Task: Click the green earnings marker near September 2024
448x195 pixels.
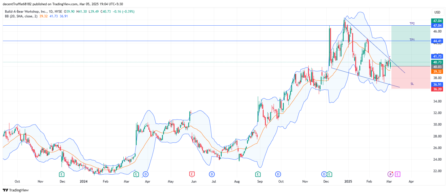Action: [258, 174]
